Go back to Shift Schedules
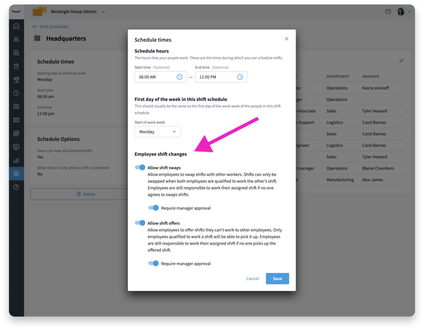 pos(53,27)
